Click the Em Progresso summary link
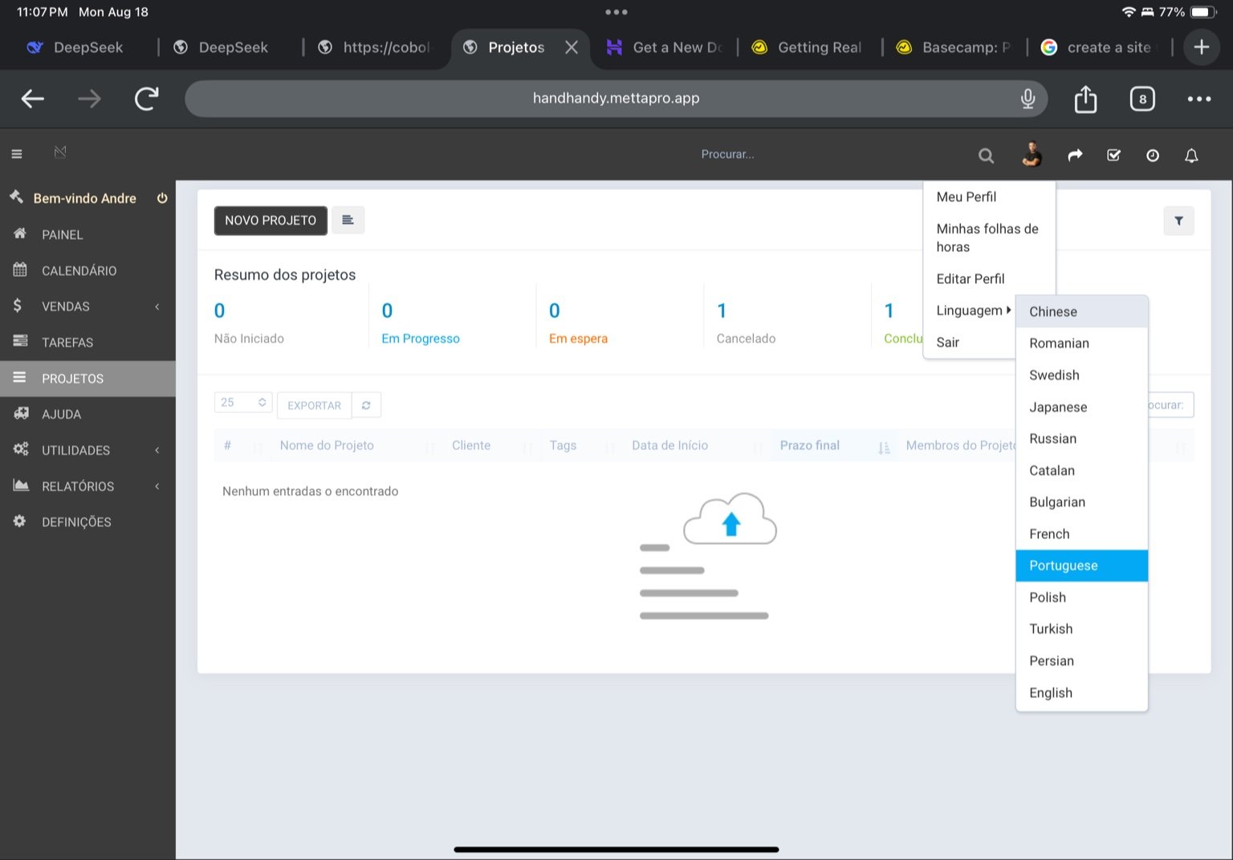 click(x=420, y=338)
